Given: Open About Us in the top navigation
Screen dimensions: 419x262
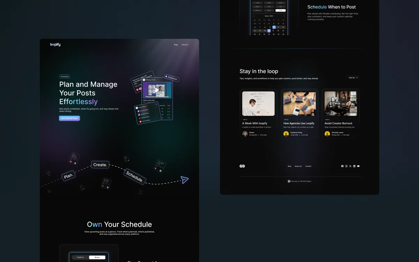Looking at the screenshot, I should coord(185,45).
